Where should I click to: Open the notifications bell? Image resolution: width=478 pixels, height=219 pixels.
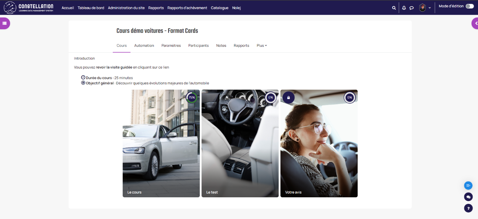pyautogui.click(x=404, y=8)
